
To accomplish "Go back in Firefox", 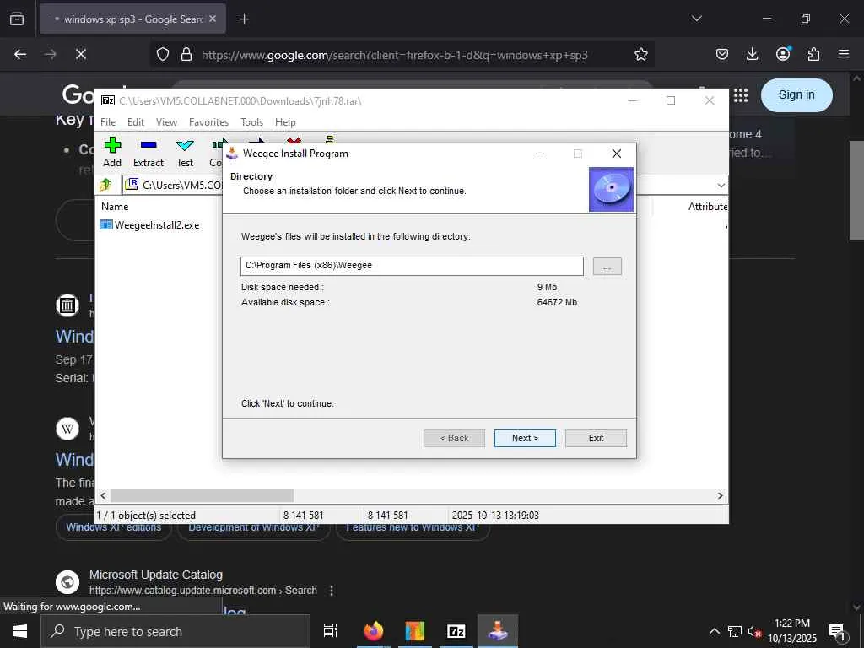I will coord(20,54).
